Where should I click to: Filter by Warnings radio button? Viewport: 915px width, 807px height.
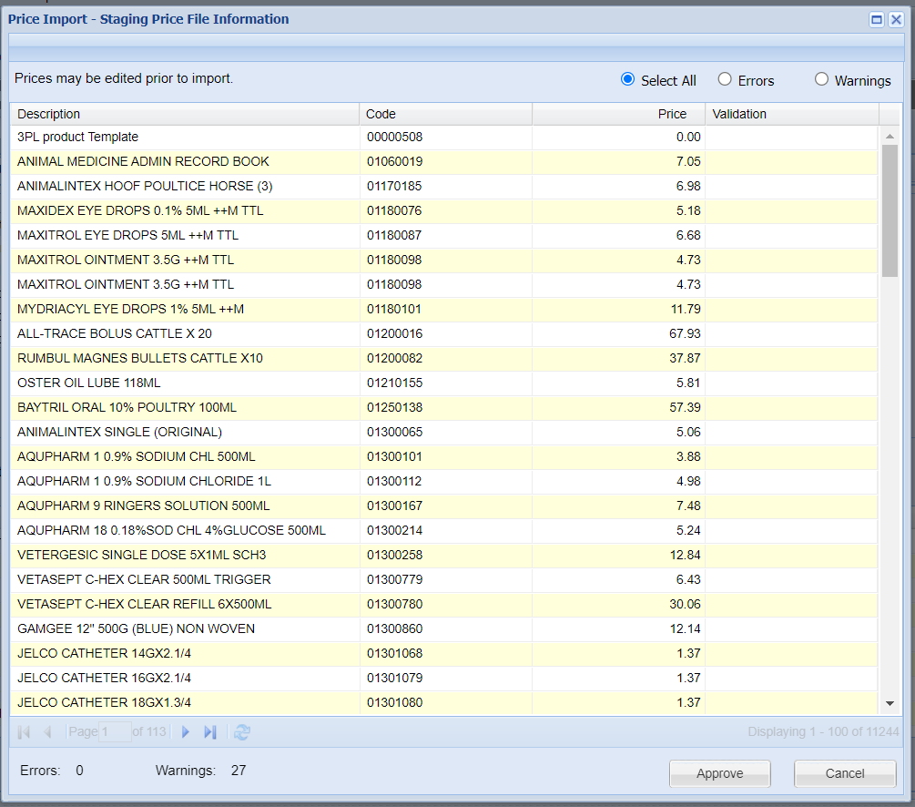(x=821, y=79)
